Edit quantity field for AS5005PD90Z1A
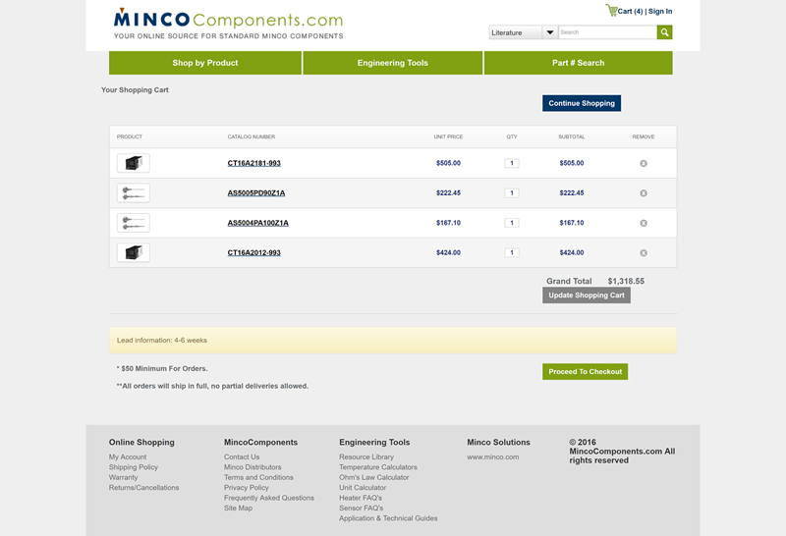Viewport: 786px width, 536px height. click(512, 192)
